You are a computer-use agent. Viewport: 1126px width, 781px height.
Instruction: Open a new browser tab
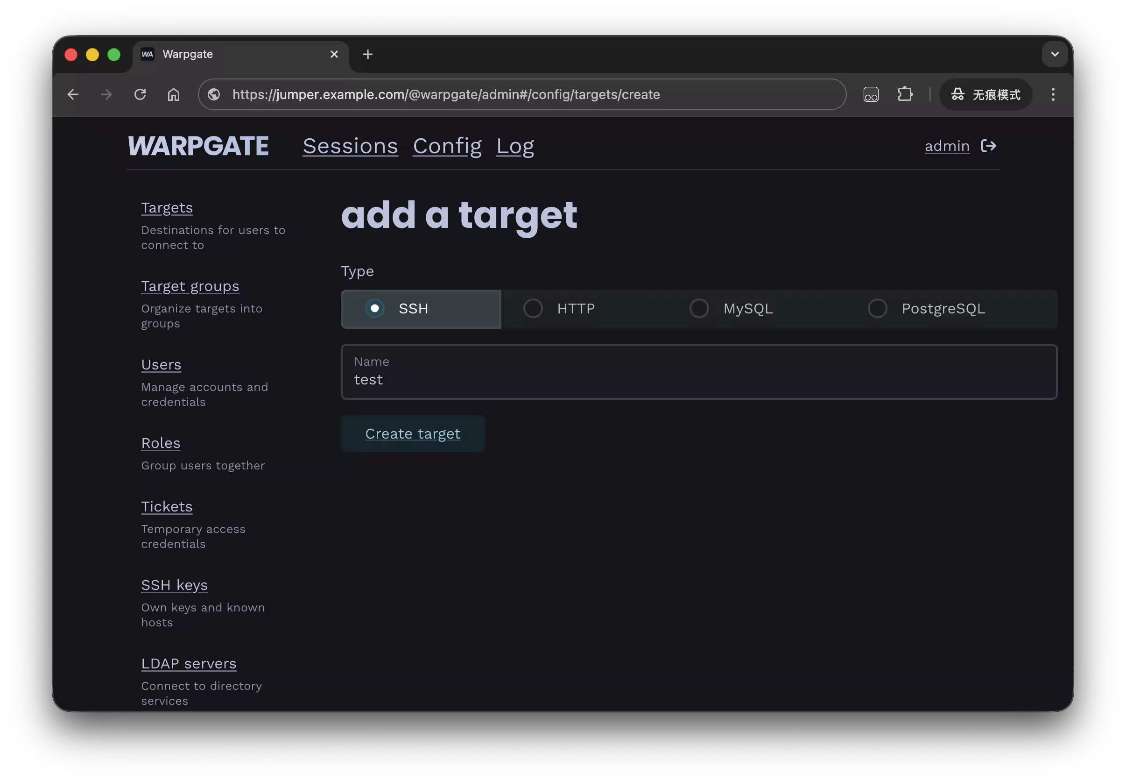[368, 54]
